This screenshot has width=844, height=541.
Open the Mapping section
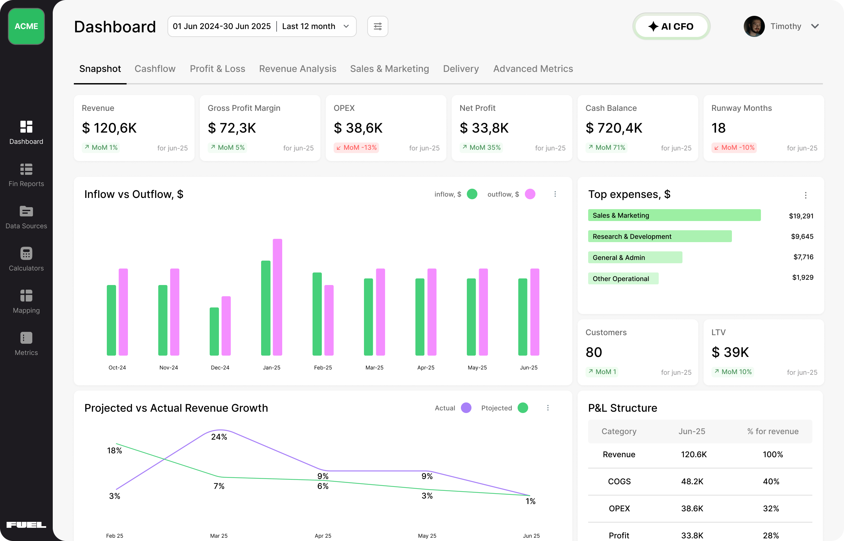tap(26, 302)
